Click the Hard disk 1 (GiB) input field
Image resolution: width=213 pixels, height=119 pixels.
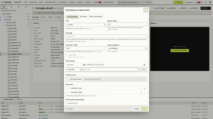click(x=85, y=48)
